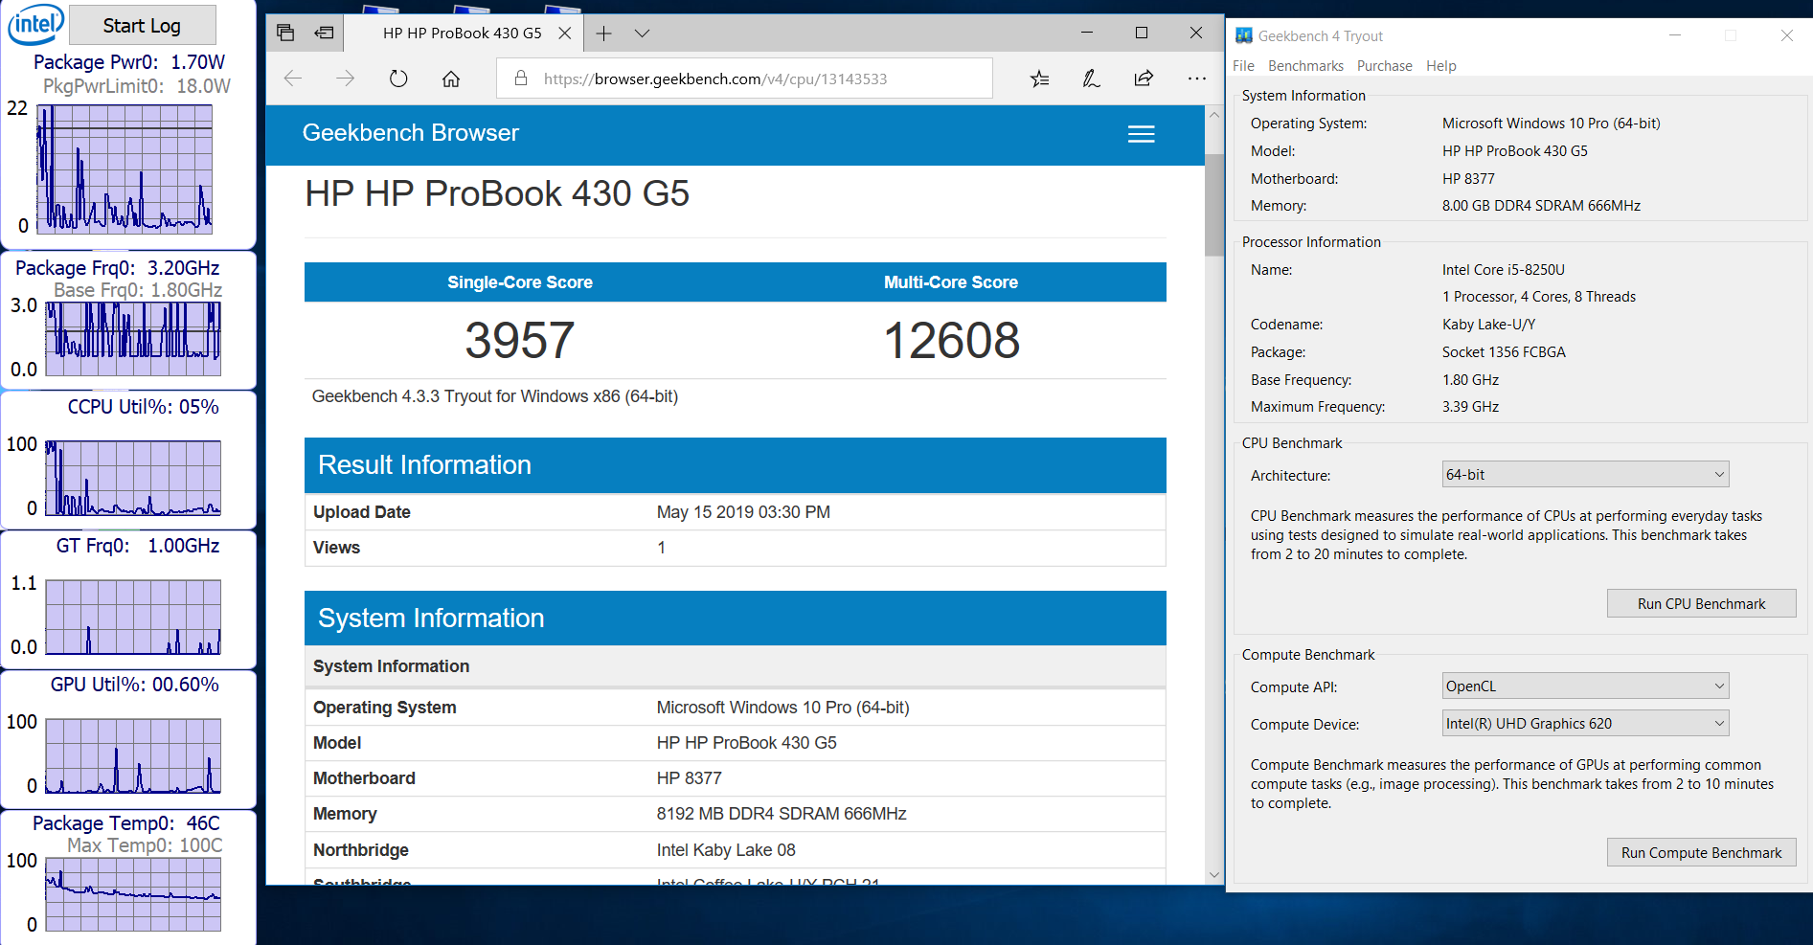1813x945 pixels.
Task: Refresh the Geekbench Browser page
Action: point(398,79)
